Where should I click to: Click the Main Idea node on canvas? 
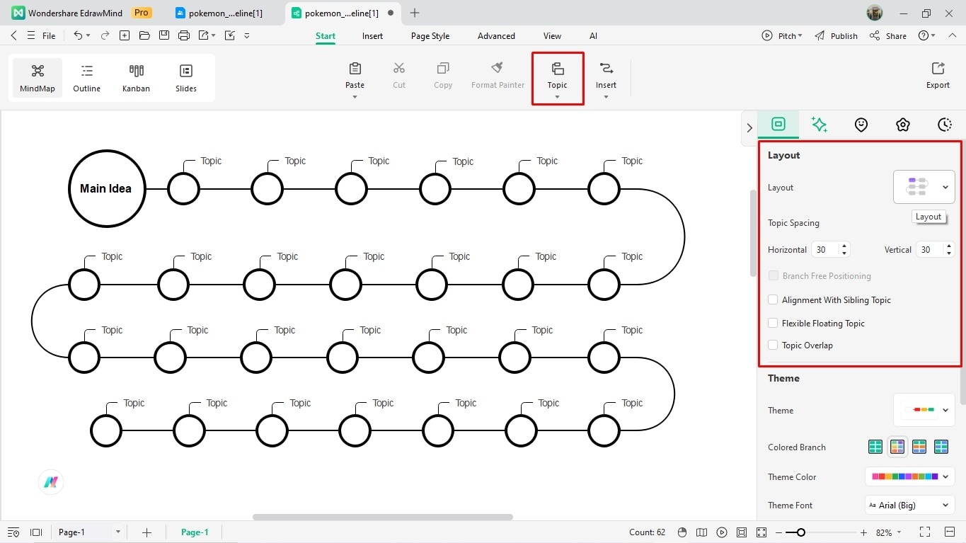[x=107, y=188]
